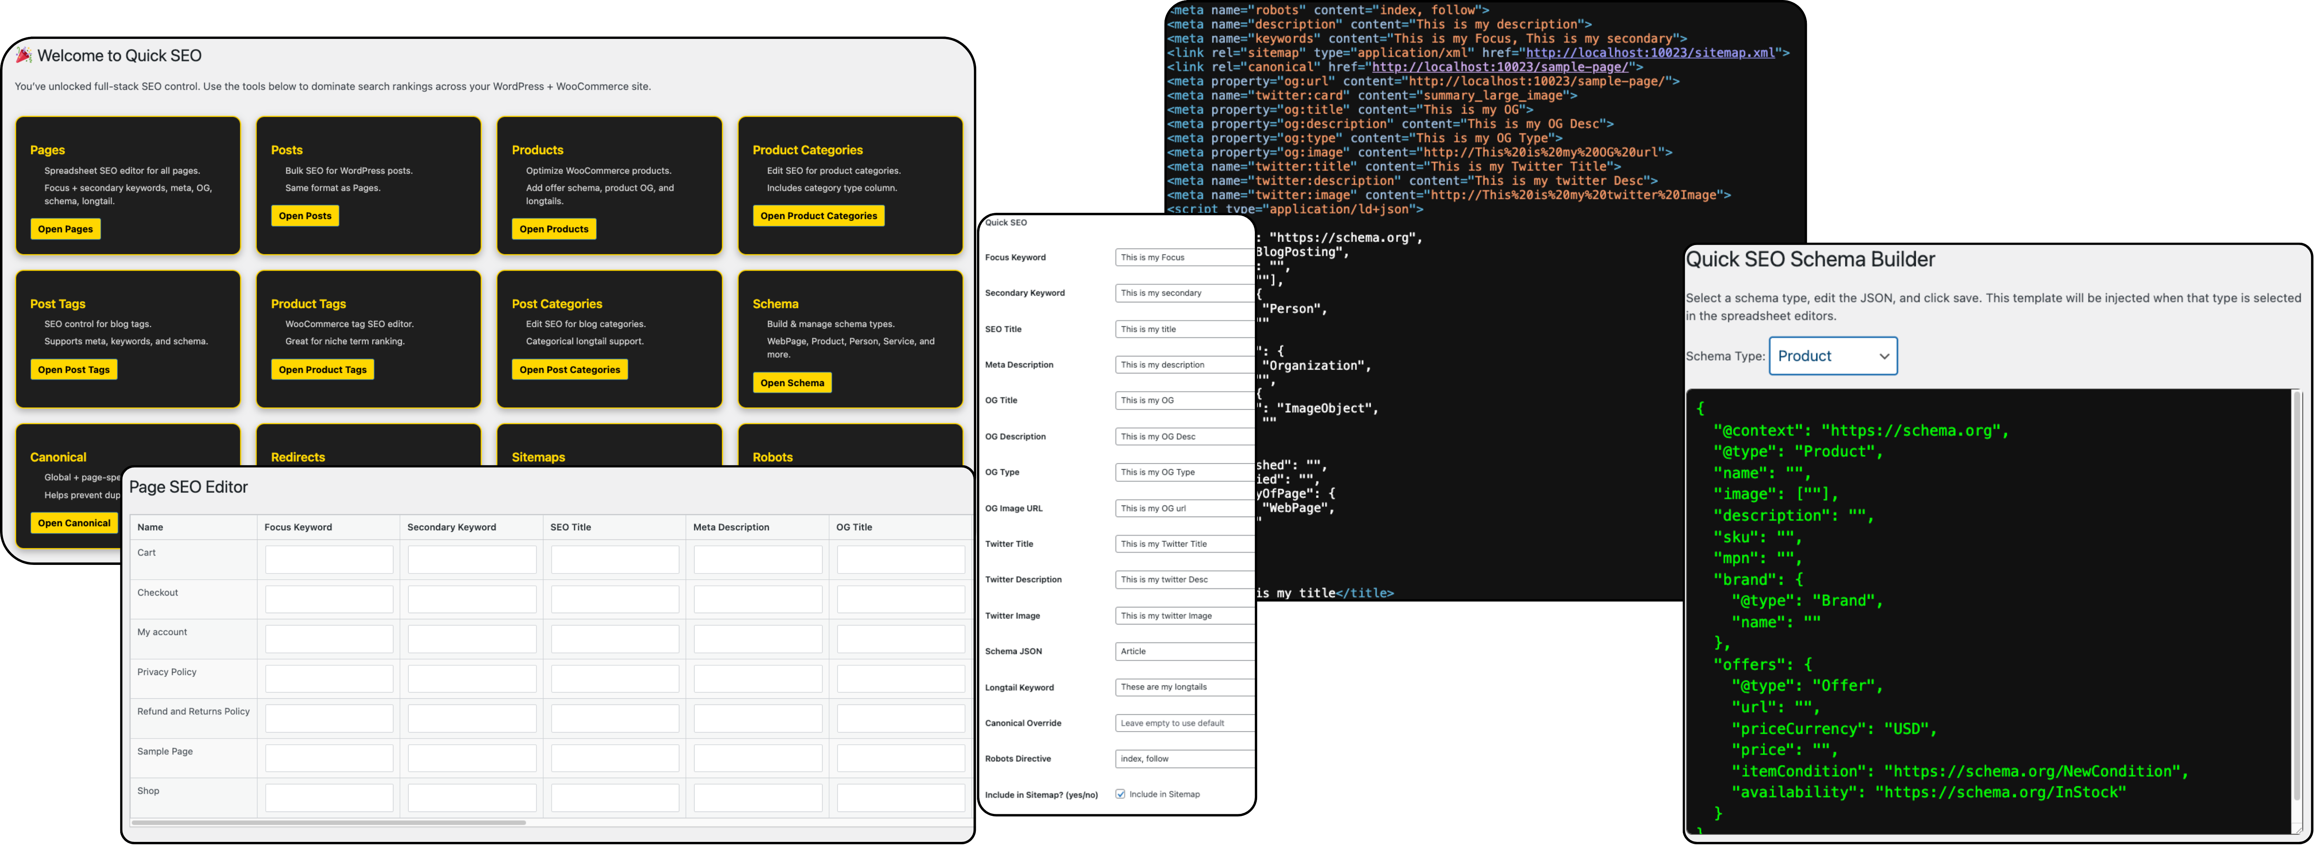Click the Robots card title
Image resolution: width=2315 pixels, height=845 pixels.
coord(773,458)
